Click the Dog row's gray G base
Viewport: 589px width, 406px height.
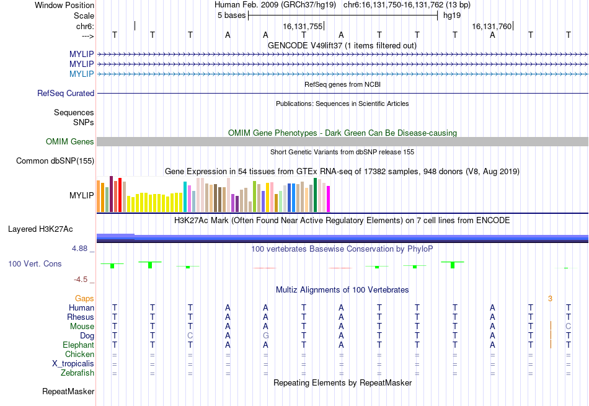tap(265, 336)
